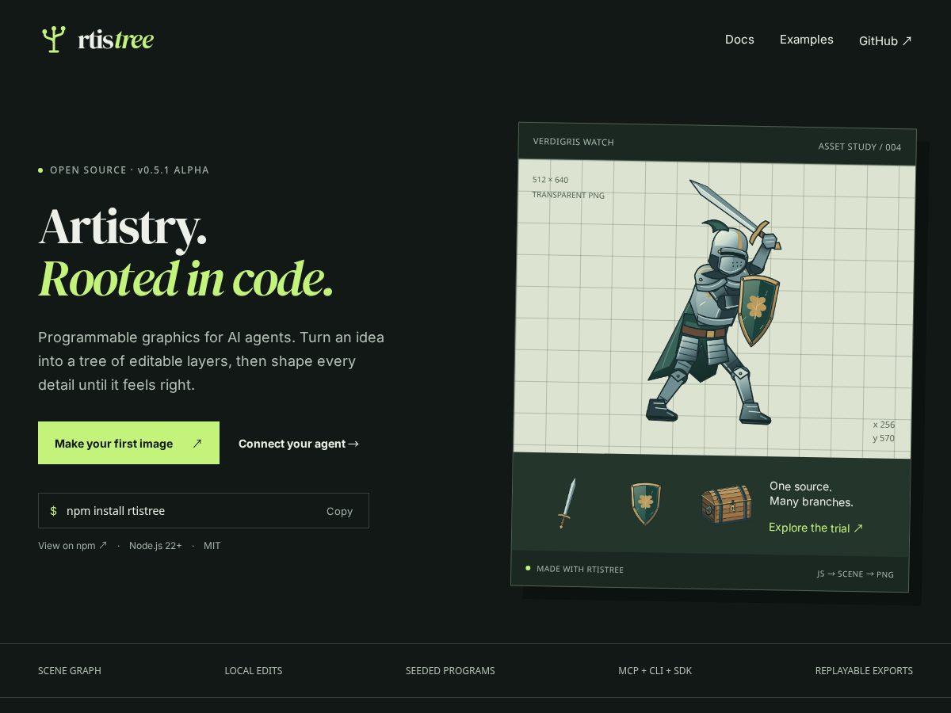Image resolution: width=951 pixels, height=713 pixels.
Task: Click the Node.js 22+ text
Action: [x=155, y=545]
